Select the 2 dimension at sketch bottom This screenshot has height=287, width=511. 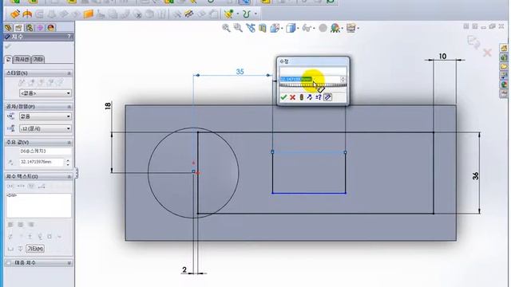[184, 269]
